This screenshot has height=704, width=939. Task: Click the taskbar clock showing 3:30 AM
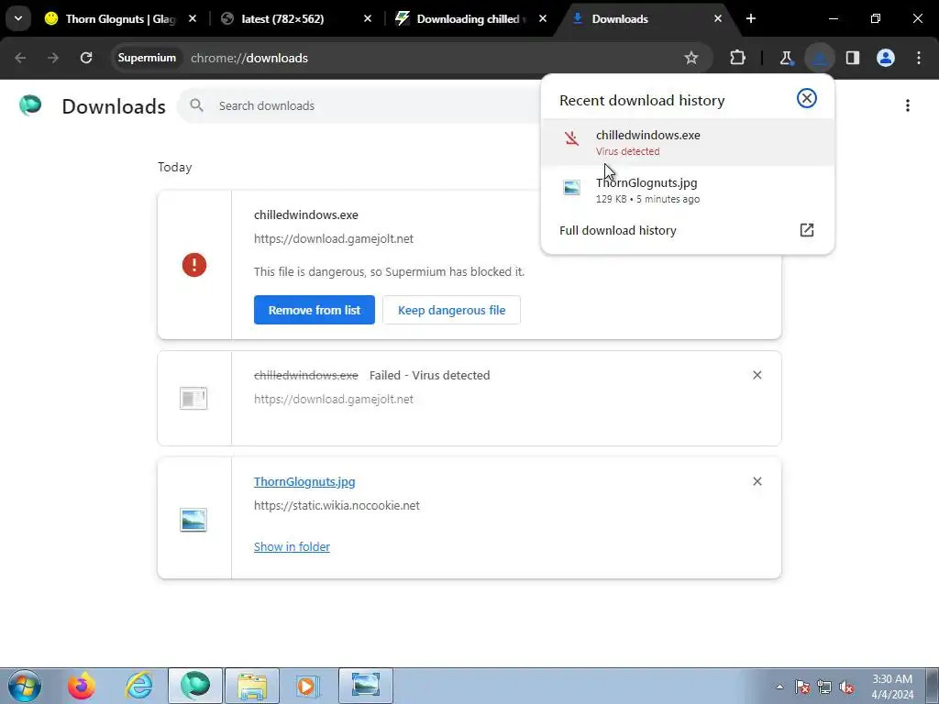tap(892, 687)
